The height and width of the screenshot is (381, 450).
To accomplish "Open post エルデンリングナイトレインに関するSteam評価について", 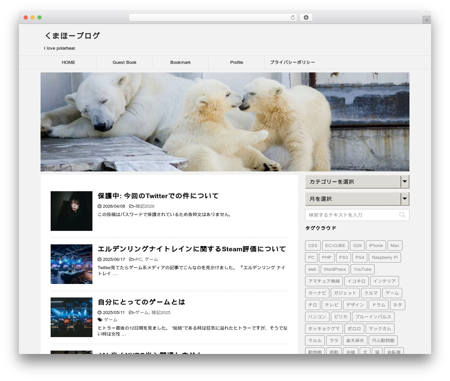I will pos(192,249).
